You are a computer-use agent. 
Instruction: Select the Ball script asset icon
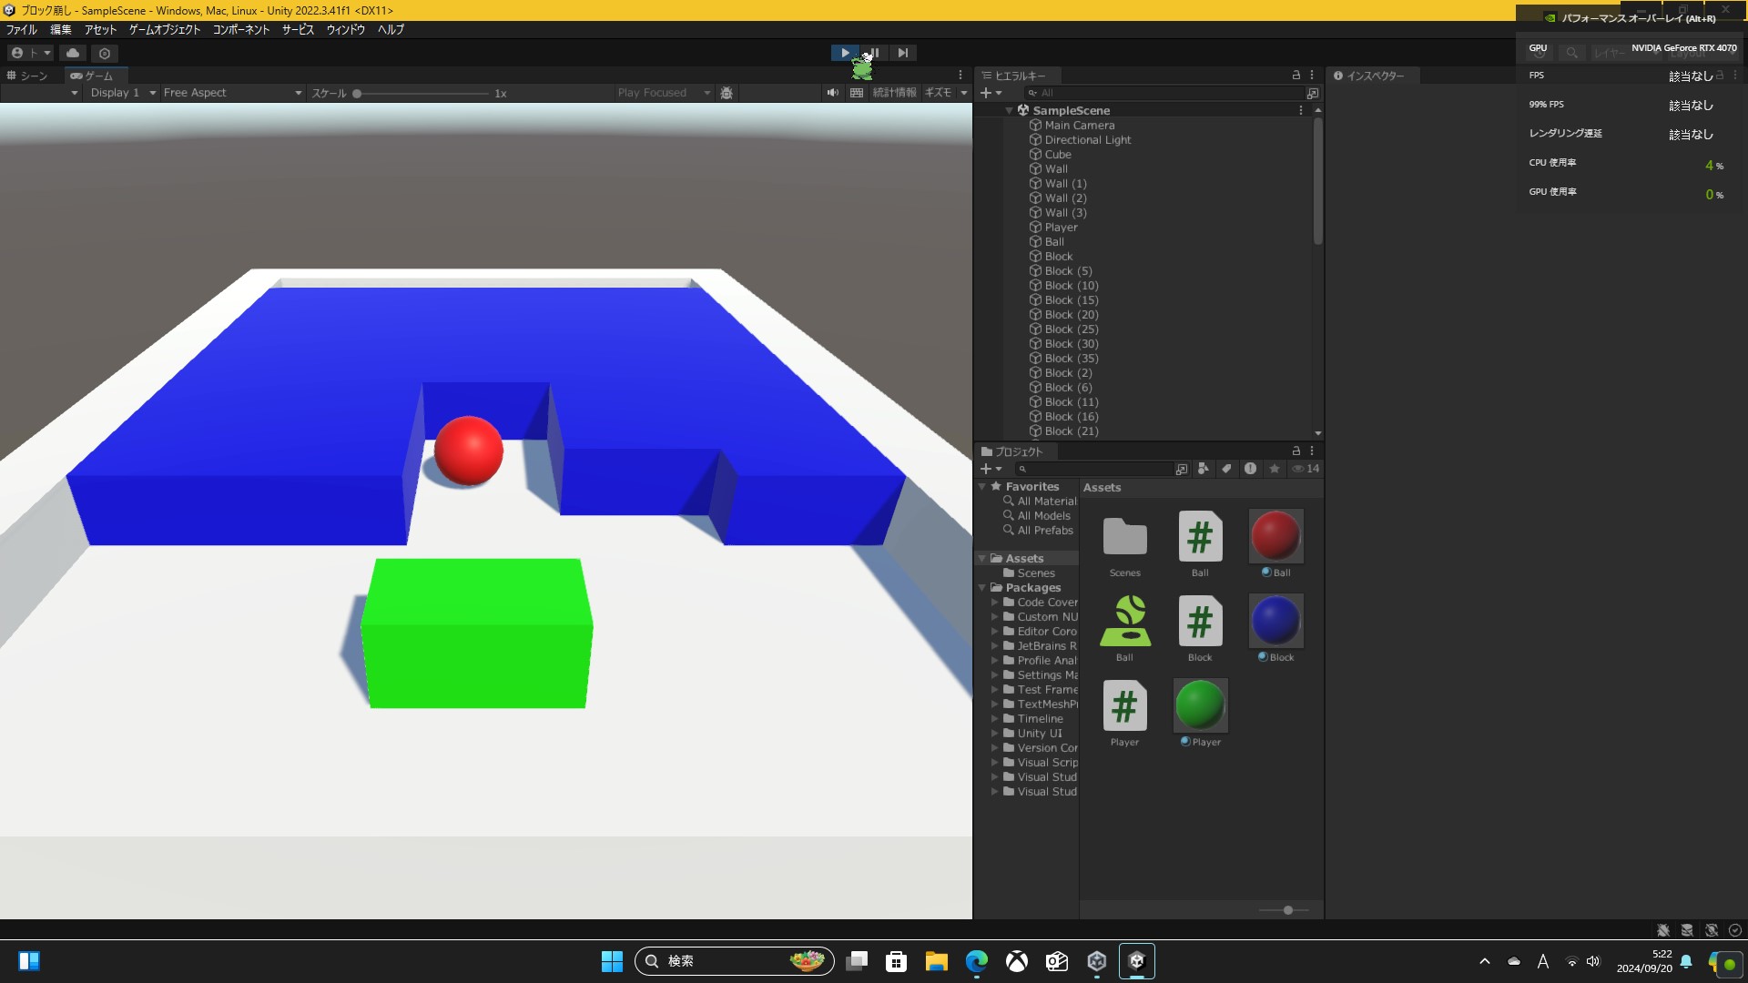coord(1199,537)
